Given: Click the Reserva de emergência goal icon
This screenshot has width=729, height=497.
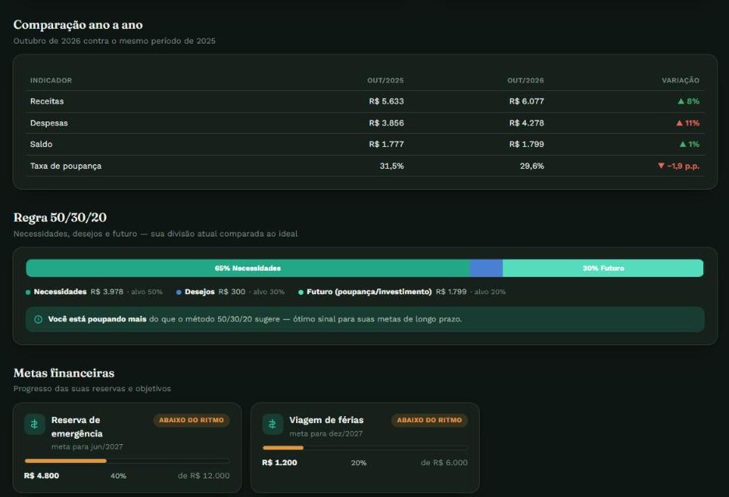Looking at the screenshot, I should tap(34, 424).
